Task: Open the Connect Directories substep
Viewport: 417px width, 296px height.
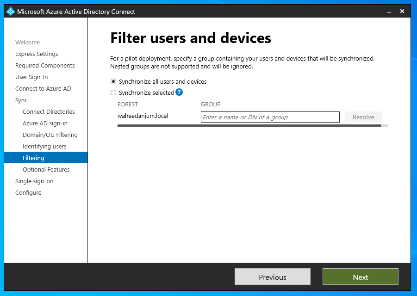Action: click(49, 111)
